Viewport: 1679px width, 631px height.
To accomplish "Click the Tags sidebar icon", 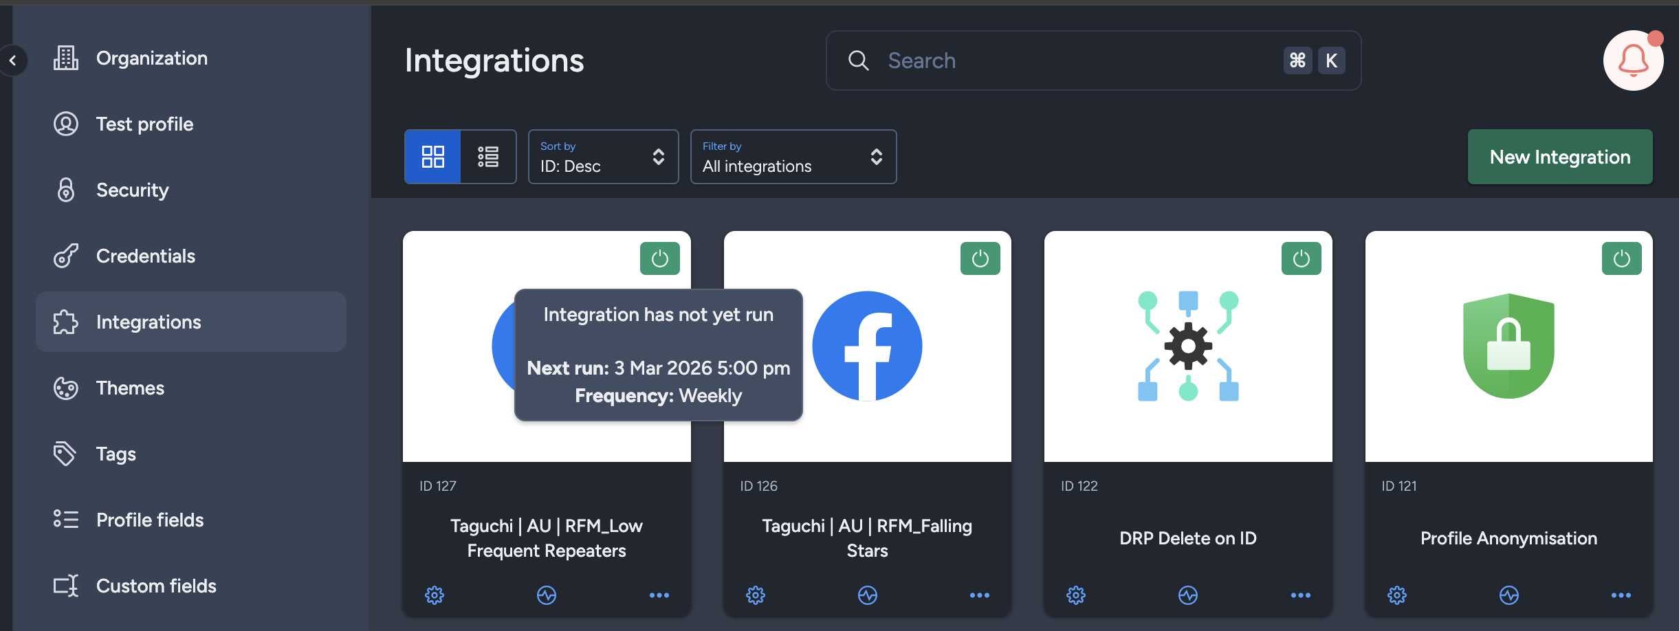I will tap(65, 454).
